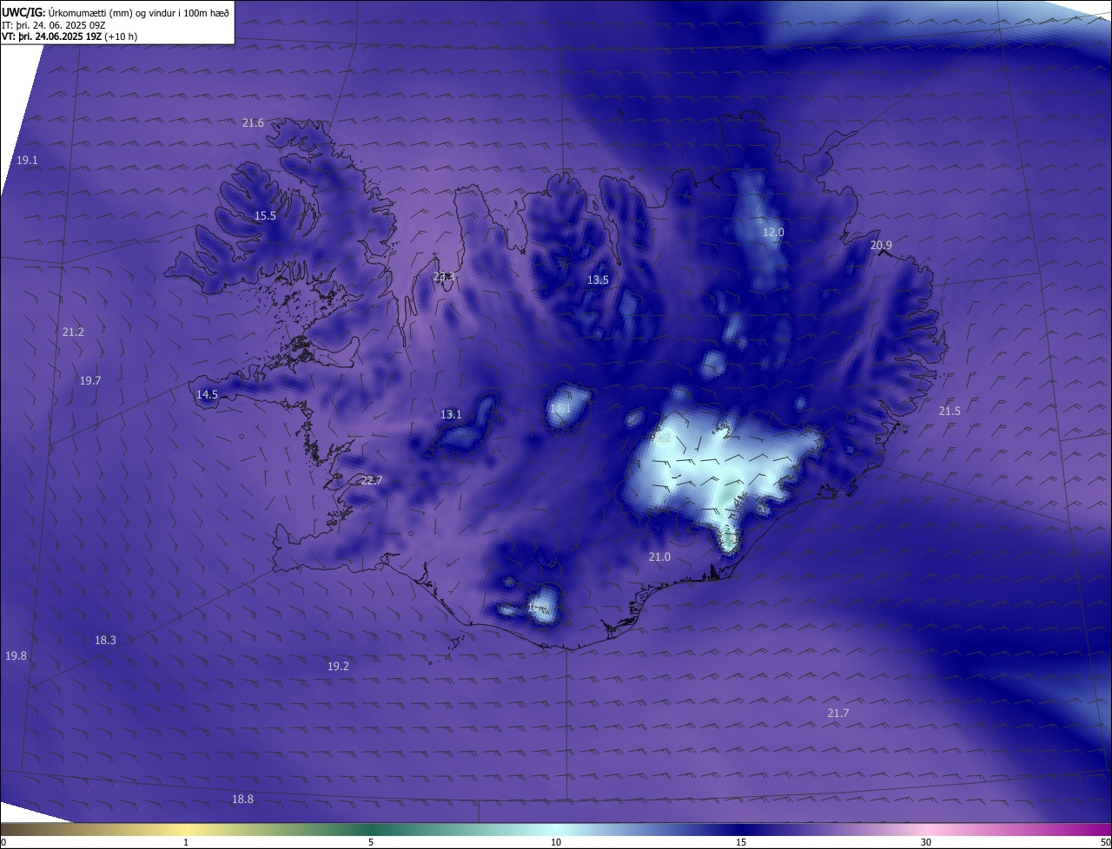
Task: Click the 21.6 value label
Action: pyautogui.click(x=253, y=123)
